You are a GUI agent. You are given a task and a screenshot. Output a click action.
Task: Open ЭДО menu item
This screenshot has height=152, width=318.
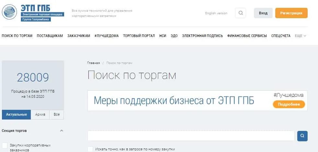174,36
